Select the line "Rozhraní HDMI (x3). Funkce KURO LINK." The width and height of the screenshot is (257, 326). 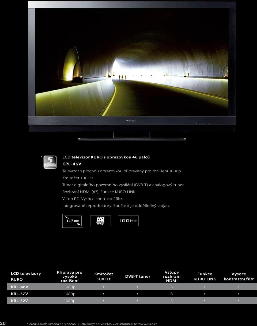[100, 191]
